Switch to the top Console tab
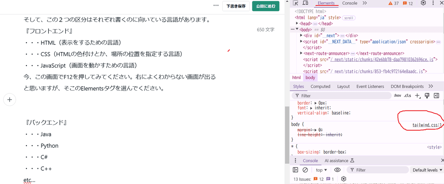Image resolution: width=444 pixels, height=184 pixels. pyautogui.click(x=350, y=3)
